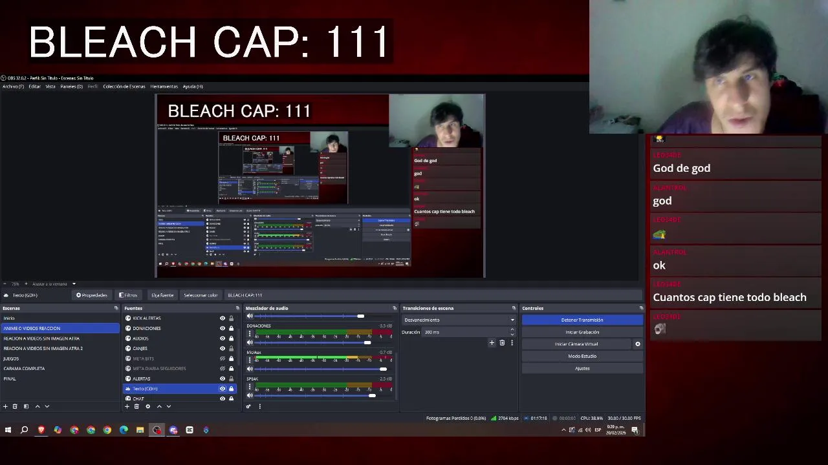Screen dimensions: 828x465
Task: Hide the AUDIOS source
Action: pos(223,338)
